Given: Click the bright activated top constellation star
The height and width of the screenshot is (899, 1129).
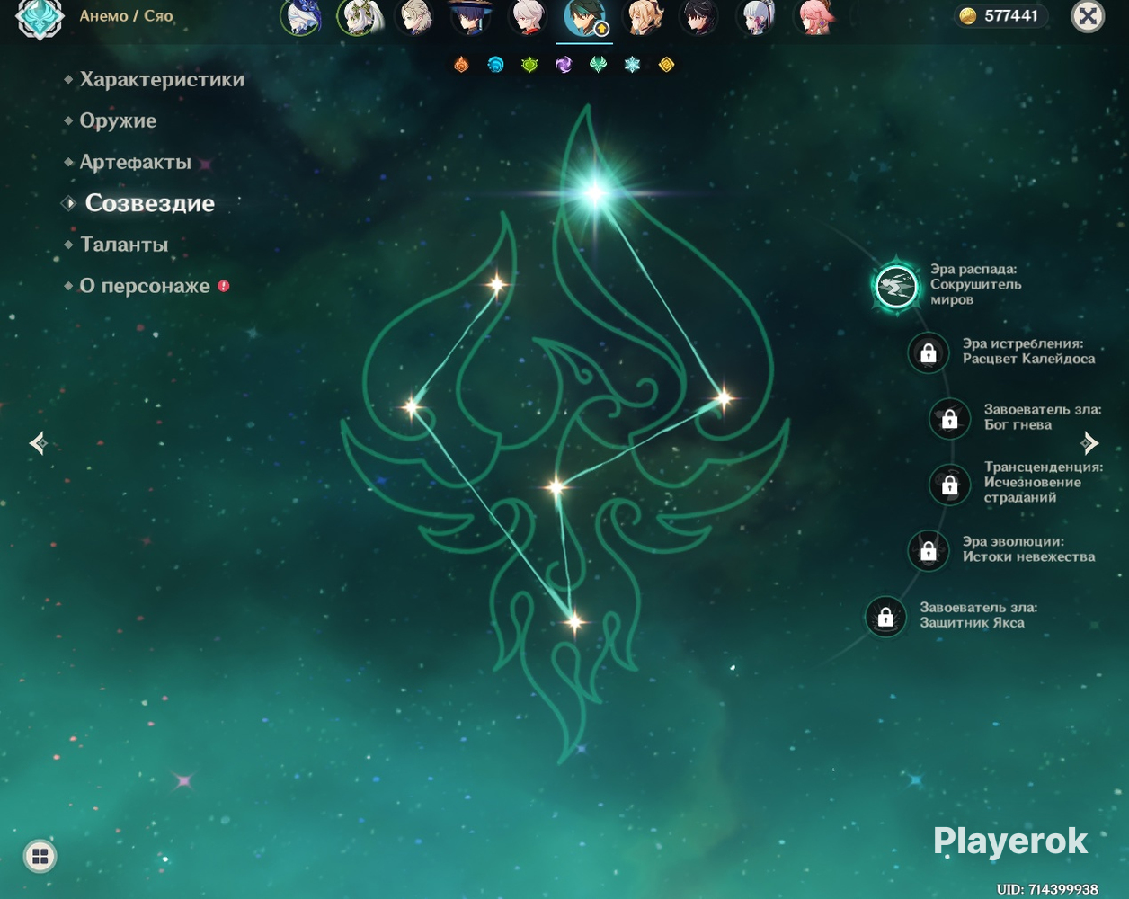Looking at the screenshot, I should point(595,191).
